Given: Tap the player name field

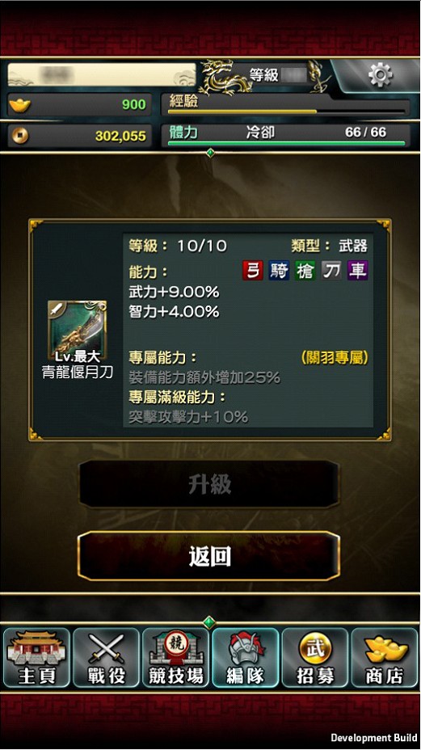Looking at the screenshot, I should (102, 75).
